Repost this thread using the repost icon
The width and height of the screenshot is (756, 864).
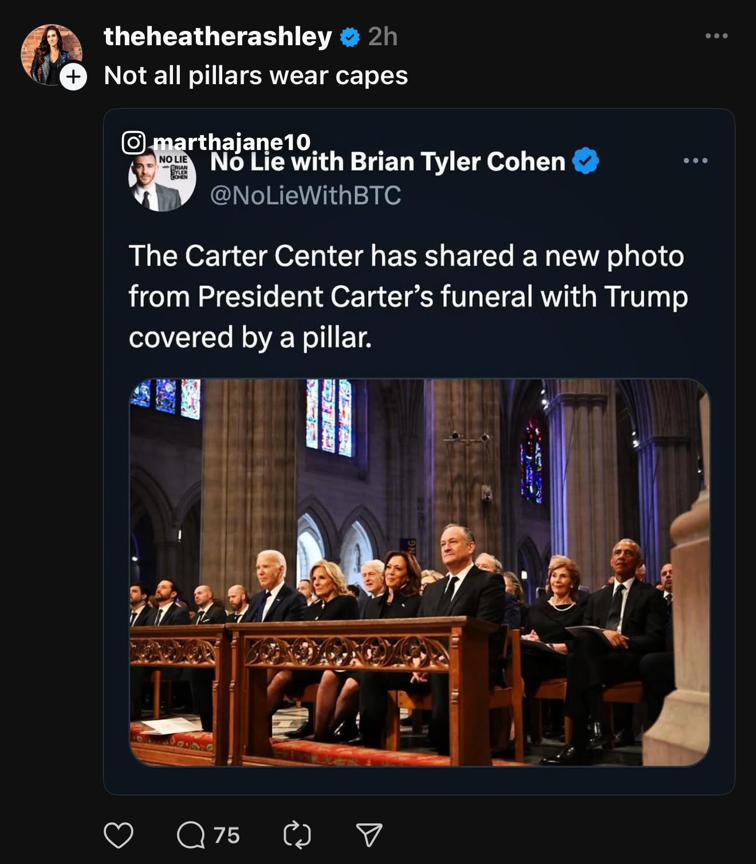(297, 835)
